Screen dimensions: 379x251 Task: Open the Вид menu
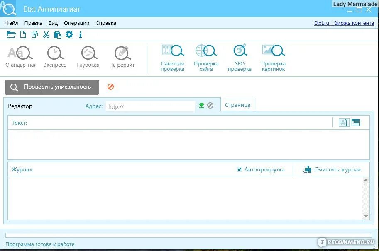tap(53, 23)
